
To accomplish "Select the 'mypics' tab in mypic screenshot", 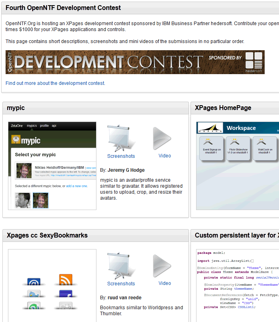I will tap(32, 126).
